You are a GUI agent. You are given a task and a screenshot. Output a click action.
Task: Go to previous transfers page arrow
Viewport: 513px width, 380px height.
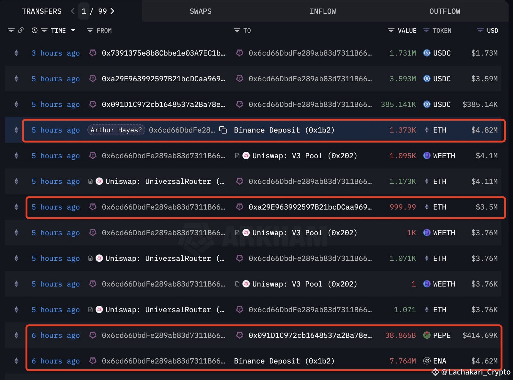click(73, 11)
